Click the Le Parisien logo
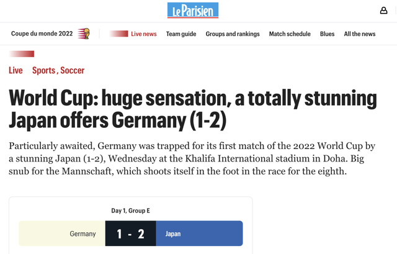Image resolution: width=397 pixels, height=254 pixels. pyautogui.click(x=193, y=11)
